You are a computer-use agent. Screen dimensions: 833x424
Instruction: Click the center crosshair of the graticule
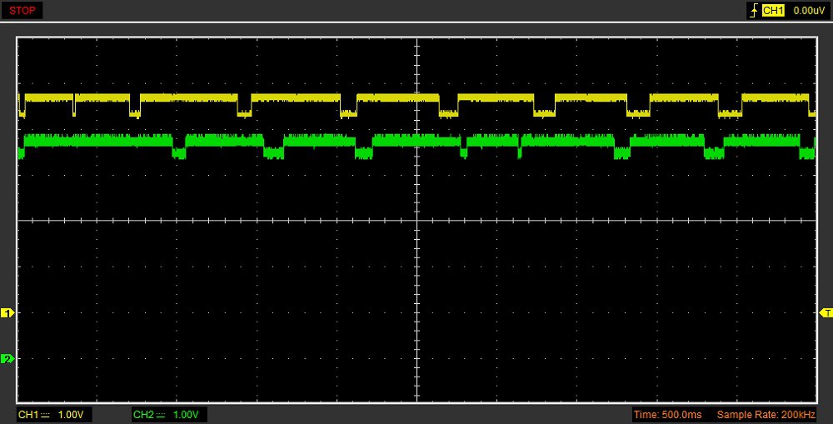coord(416,221)
